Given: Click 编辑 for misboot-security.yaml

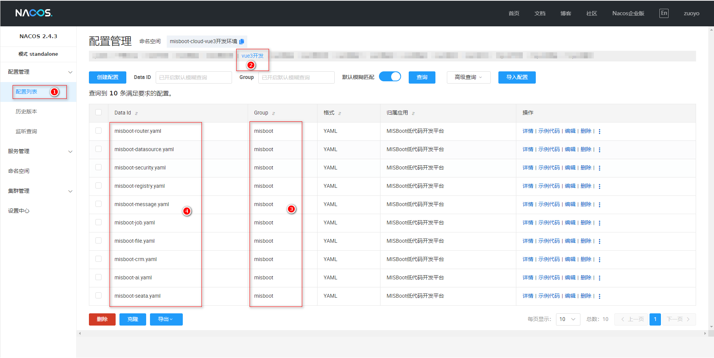Looking at the screenshot, I should coord(570,168).
